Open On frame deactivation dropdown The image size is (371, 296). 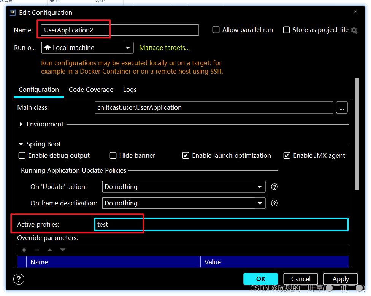coord(184,203)
